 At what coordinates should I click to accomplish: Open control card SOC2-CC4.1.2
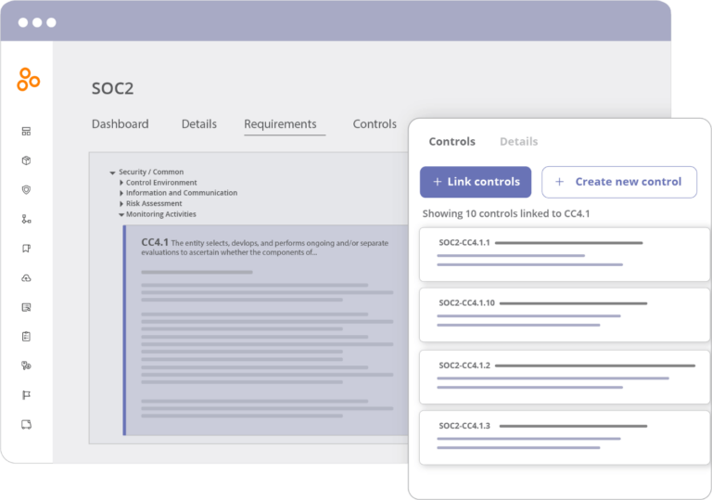(564, 377)
